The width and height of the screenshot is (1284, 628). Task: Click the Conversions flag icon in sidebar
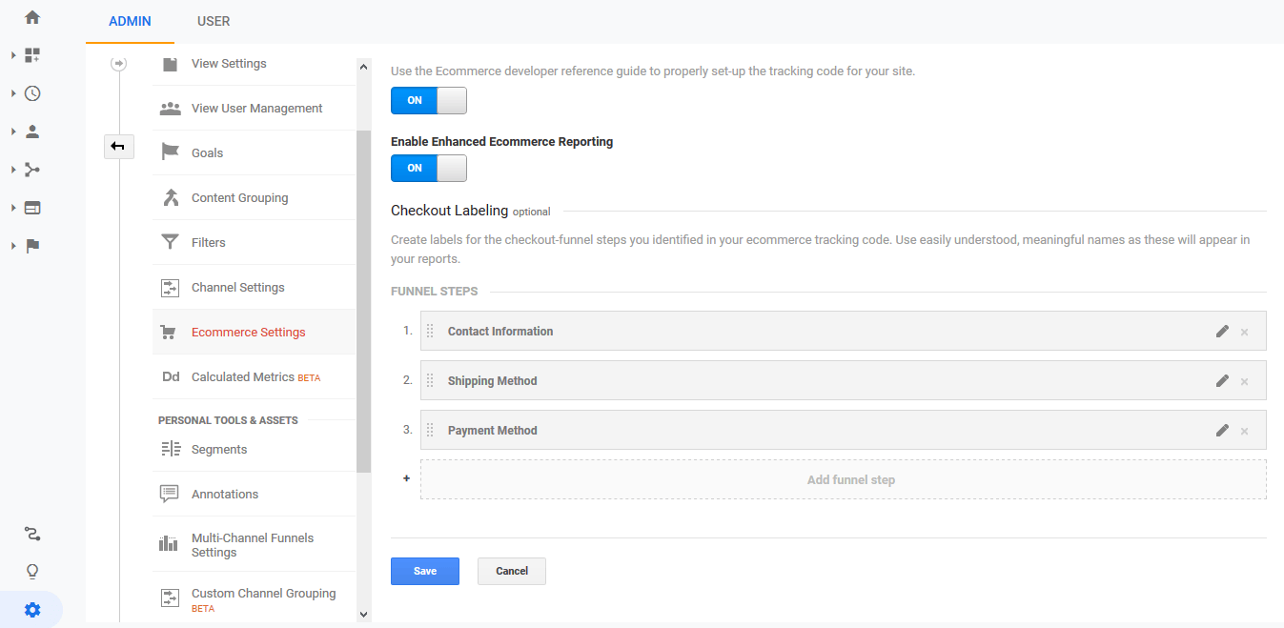(31, 246)
